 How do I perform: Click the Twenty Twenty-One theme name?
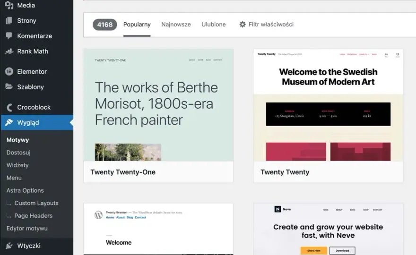123,172
